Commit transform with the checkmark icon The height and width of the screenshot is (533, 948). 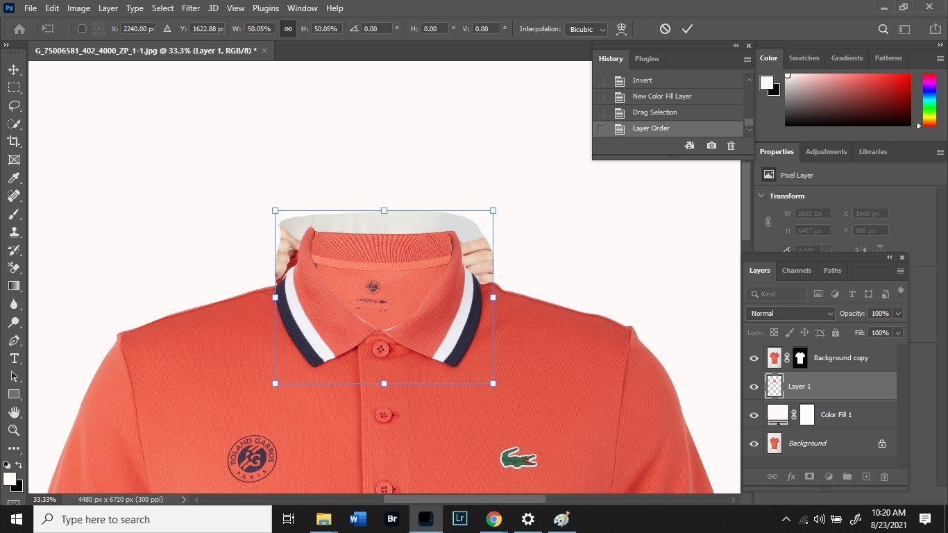[x=687, y=29]
